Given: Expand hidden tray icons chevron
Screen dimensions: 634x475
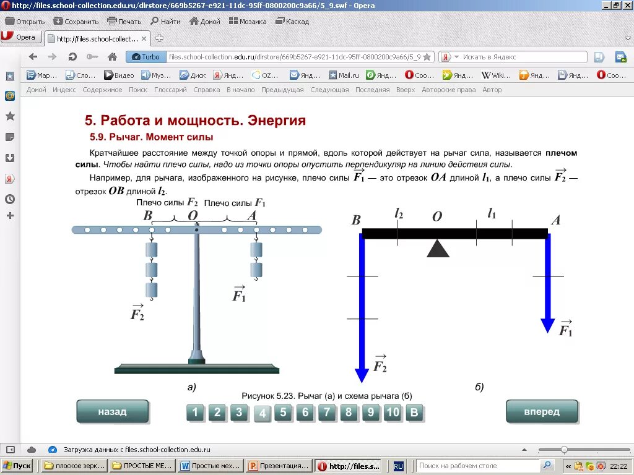Looking at the screenshot, I should point(568,466).
